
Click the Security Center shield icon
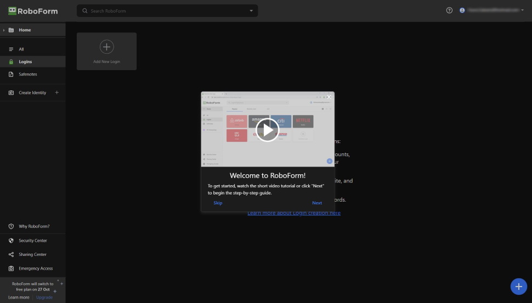pyautogui.click(x=11, y=241)
